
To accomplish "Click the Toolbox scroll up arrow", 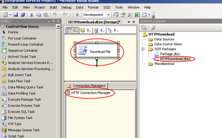I will click(58, 27).
